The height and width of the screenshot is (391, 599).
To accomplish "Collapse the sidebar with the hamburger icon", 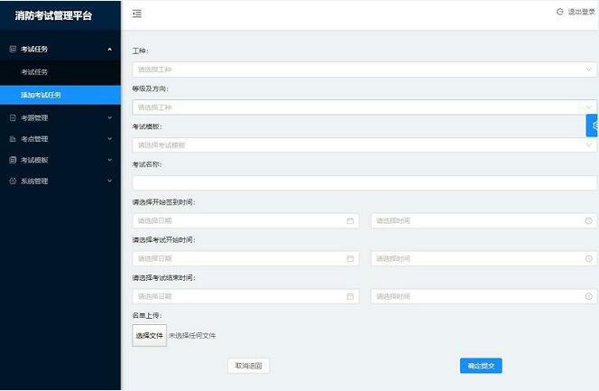I will coord(136,14).
